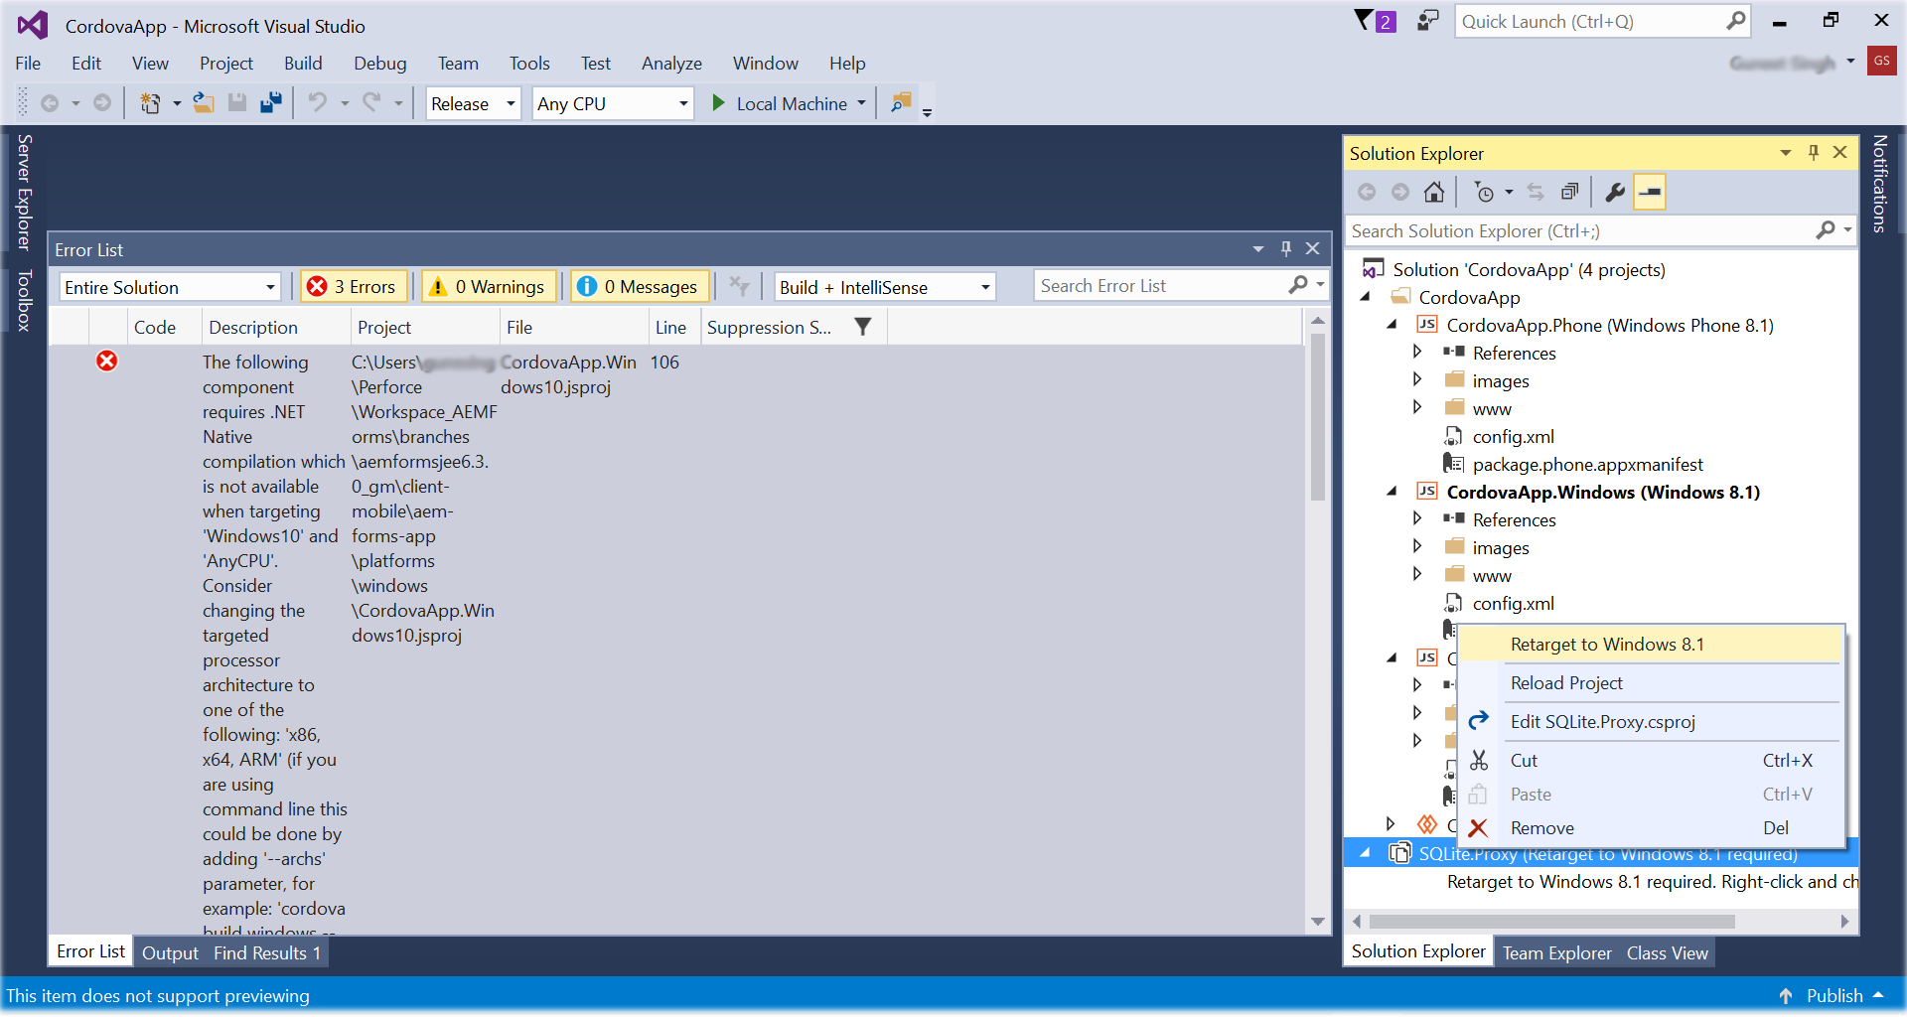The width and height of the screenshot is (1907, 1017).
Task: Click the red error icon in the first row
Action: 107,362
